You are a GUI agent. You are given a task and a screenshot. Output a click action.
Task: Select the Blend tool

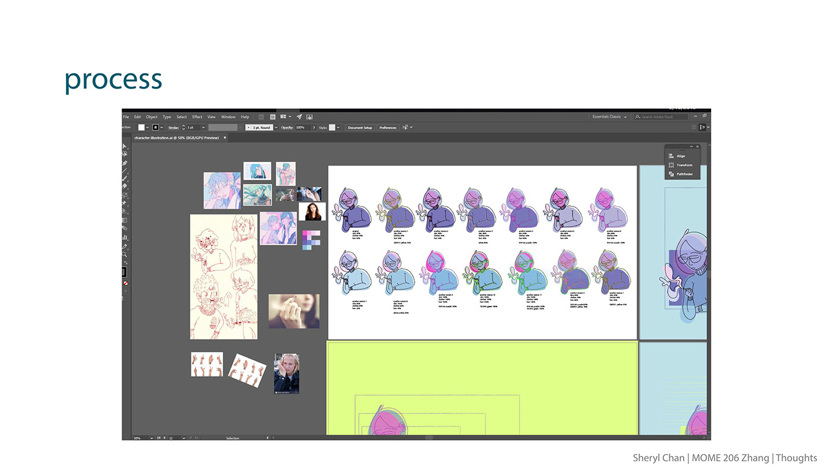click(x=124, y=228)
